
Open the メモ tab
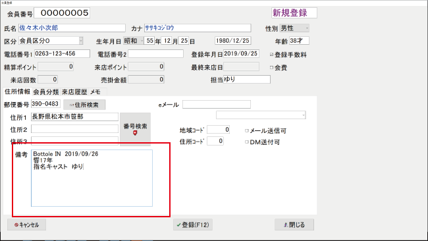(95, 92)
